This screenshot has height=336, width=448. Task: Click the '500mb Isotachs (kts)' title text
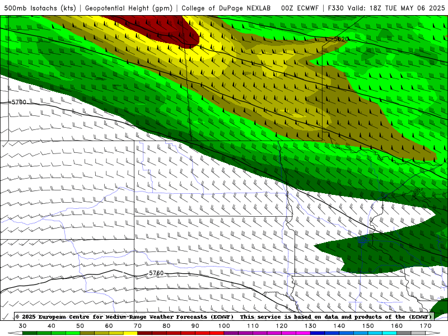40,8
